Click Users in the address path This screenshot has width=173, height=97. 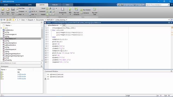pos(23,20)
